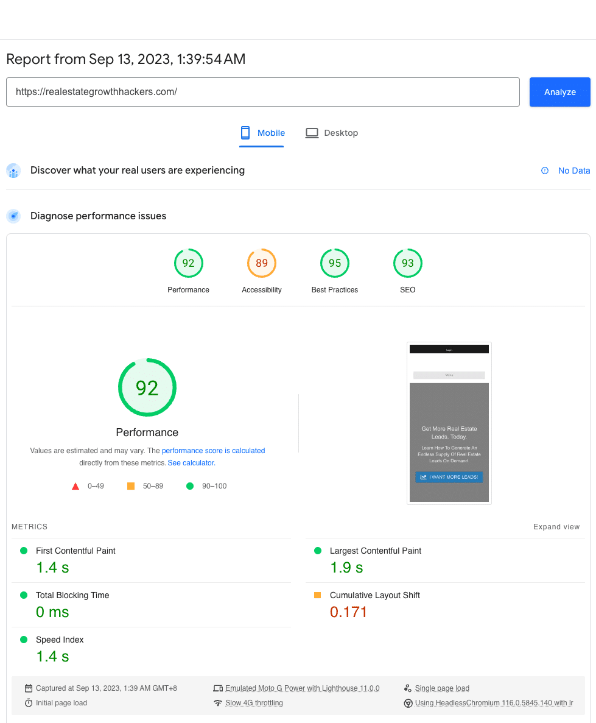This screenshot has width=596, height=723.
Task: Expand the Cumulative Layout Shift metric
Action: [374, 595]
